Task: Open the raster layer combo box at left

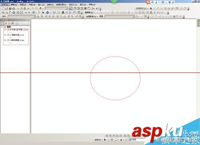Action: click(x=22, y=16)
